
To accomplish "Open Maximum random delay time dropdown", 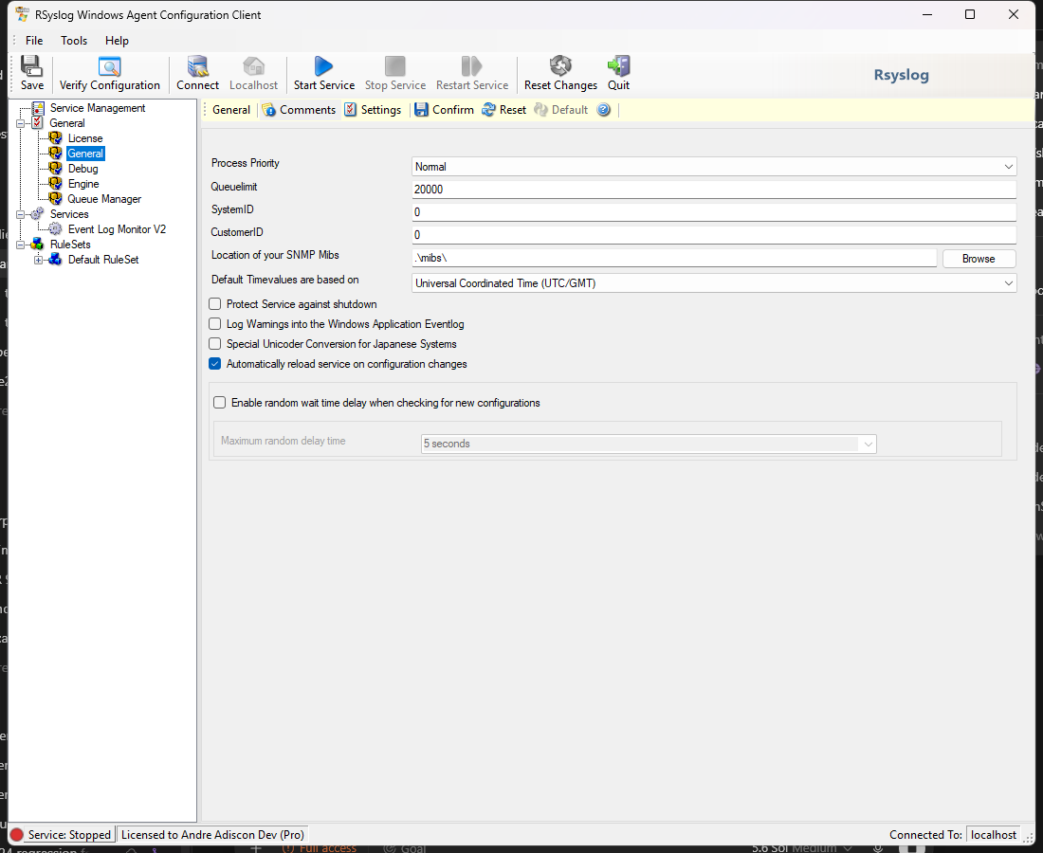I will [868, 445].
